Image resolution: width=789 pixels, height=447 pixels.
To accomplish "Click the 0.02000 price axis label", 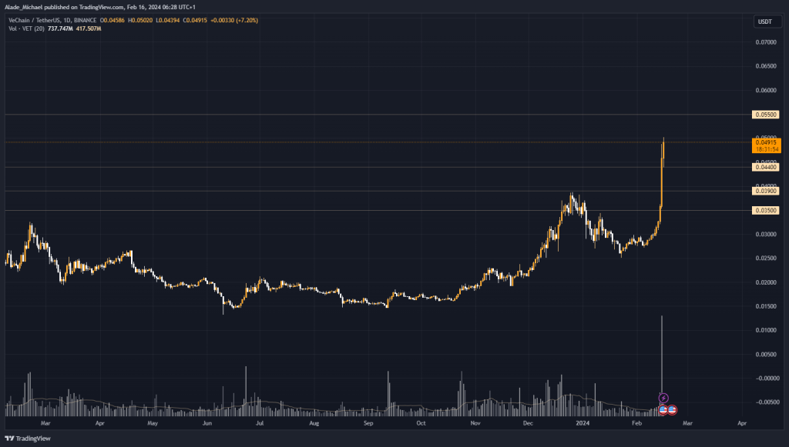I will click(x=766, y=282).
